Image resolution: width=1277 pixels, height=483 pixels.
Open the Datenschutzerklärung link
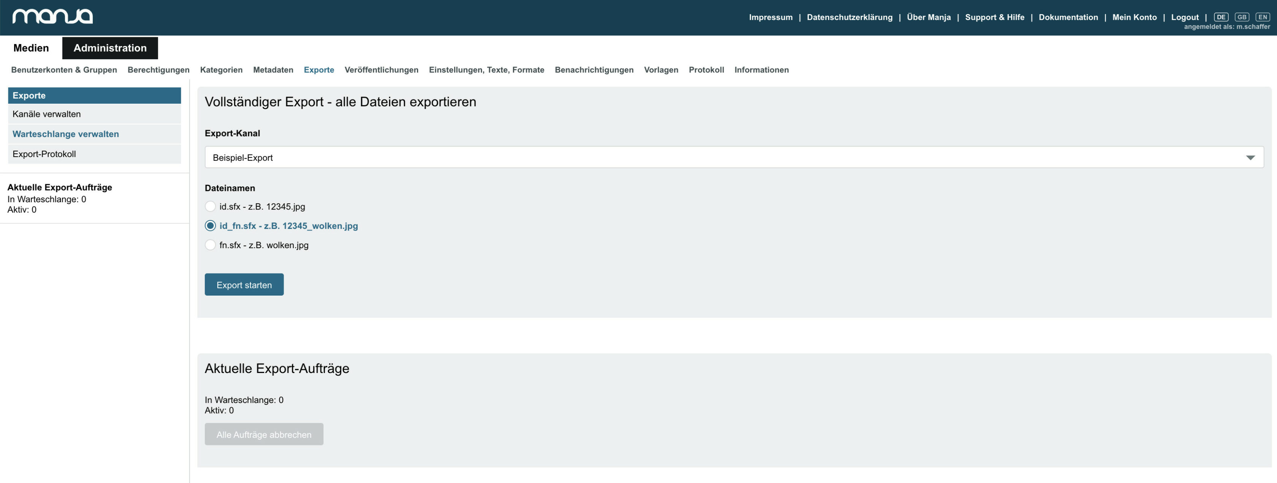click(x=849, y=17)
